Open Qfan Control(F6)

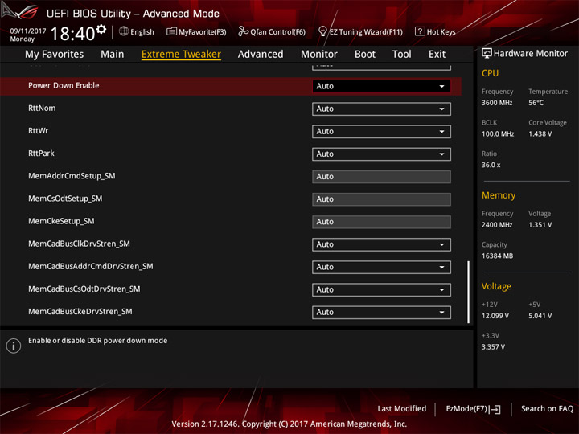(x=277, y=32)
